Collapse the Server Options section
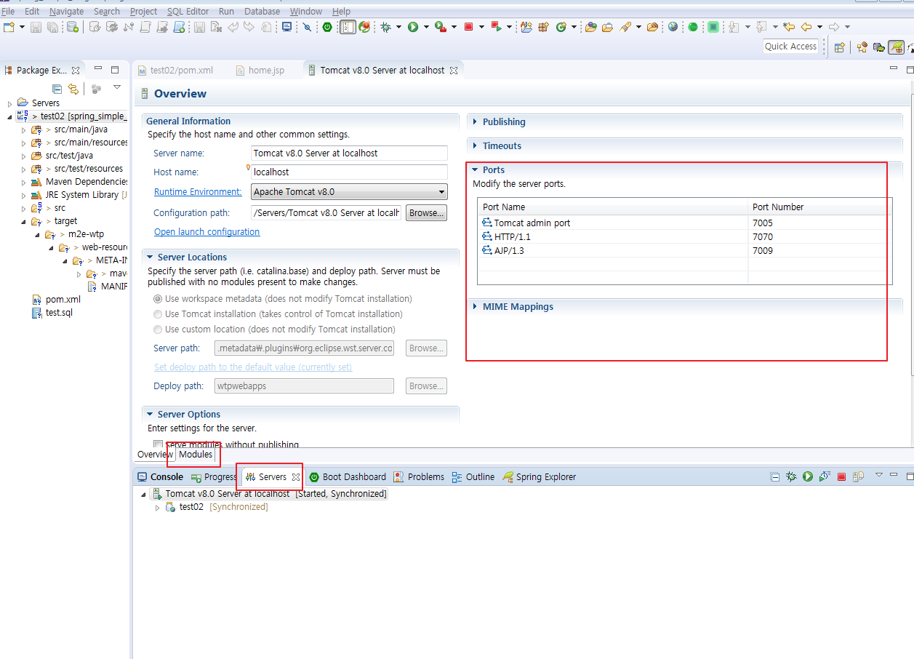 click(150, 415)
